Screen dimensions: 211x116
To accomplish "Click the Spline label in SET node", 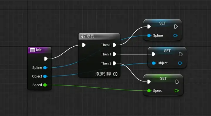I will (x=158, y=36).
